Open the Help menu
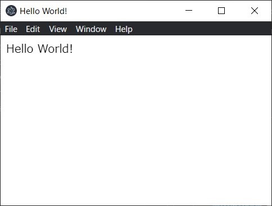 pyautogui.click(x=124, y=29)
